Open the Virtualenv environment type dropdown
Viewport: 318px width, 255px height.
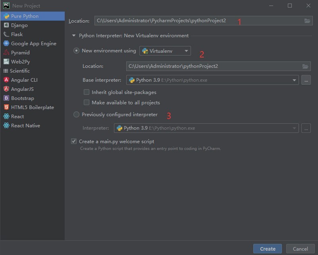tap(165, 51)
